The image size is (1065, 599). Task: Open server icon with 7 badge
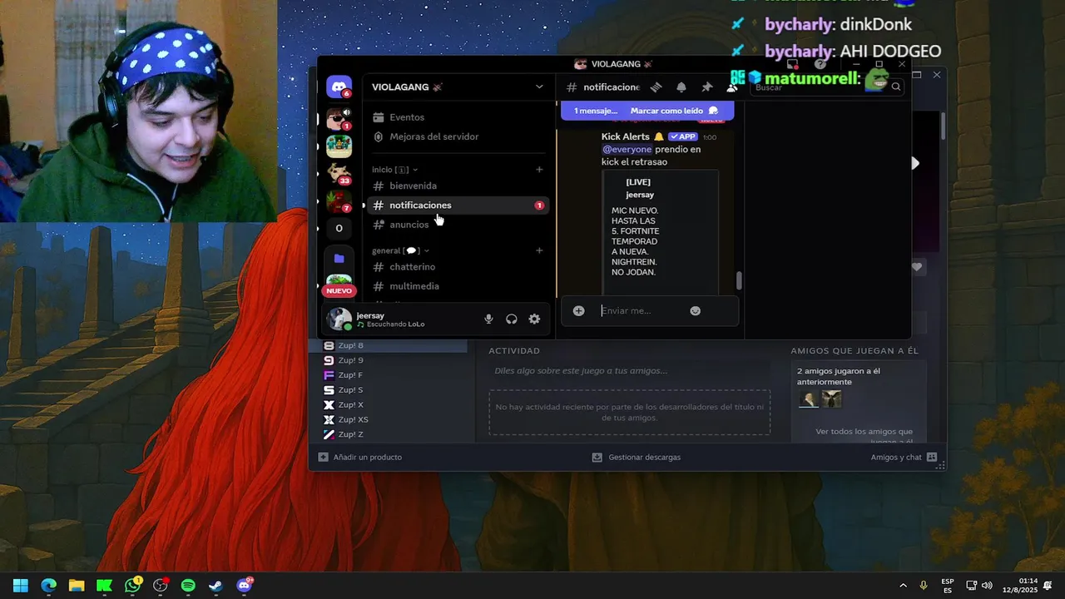pyautogui.click(x=339, y=200)
